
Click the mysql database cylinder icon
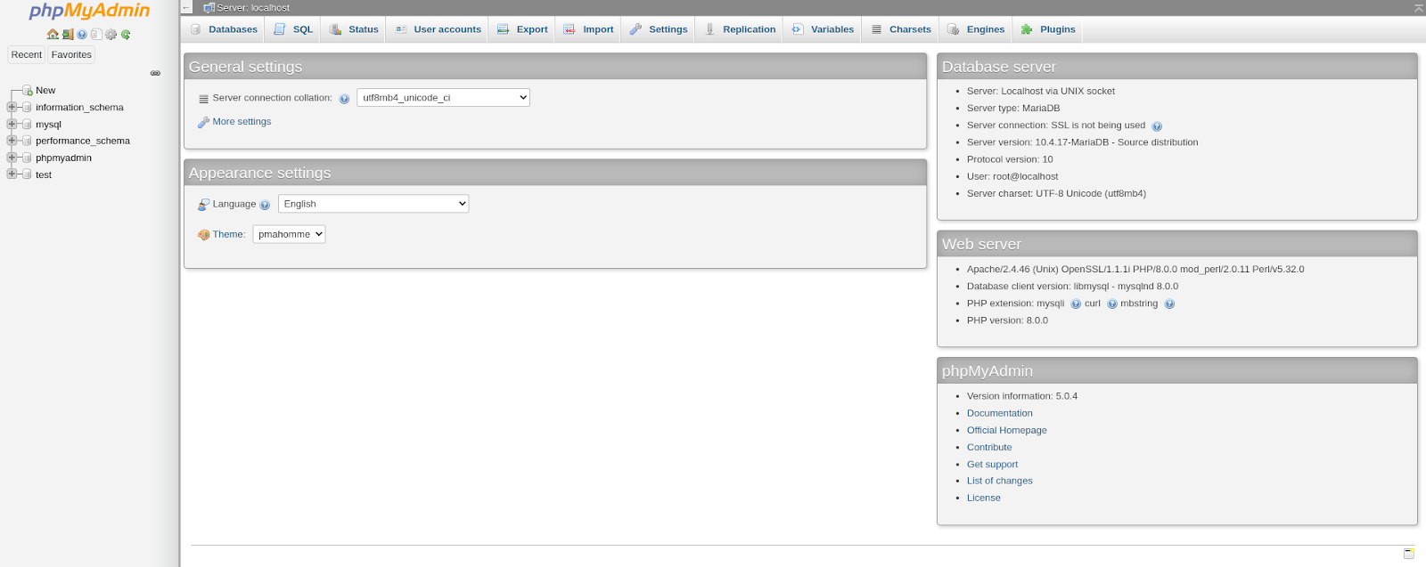click(x=27, y=125)
